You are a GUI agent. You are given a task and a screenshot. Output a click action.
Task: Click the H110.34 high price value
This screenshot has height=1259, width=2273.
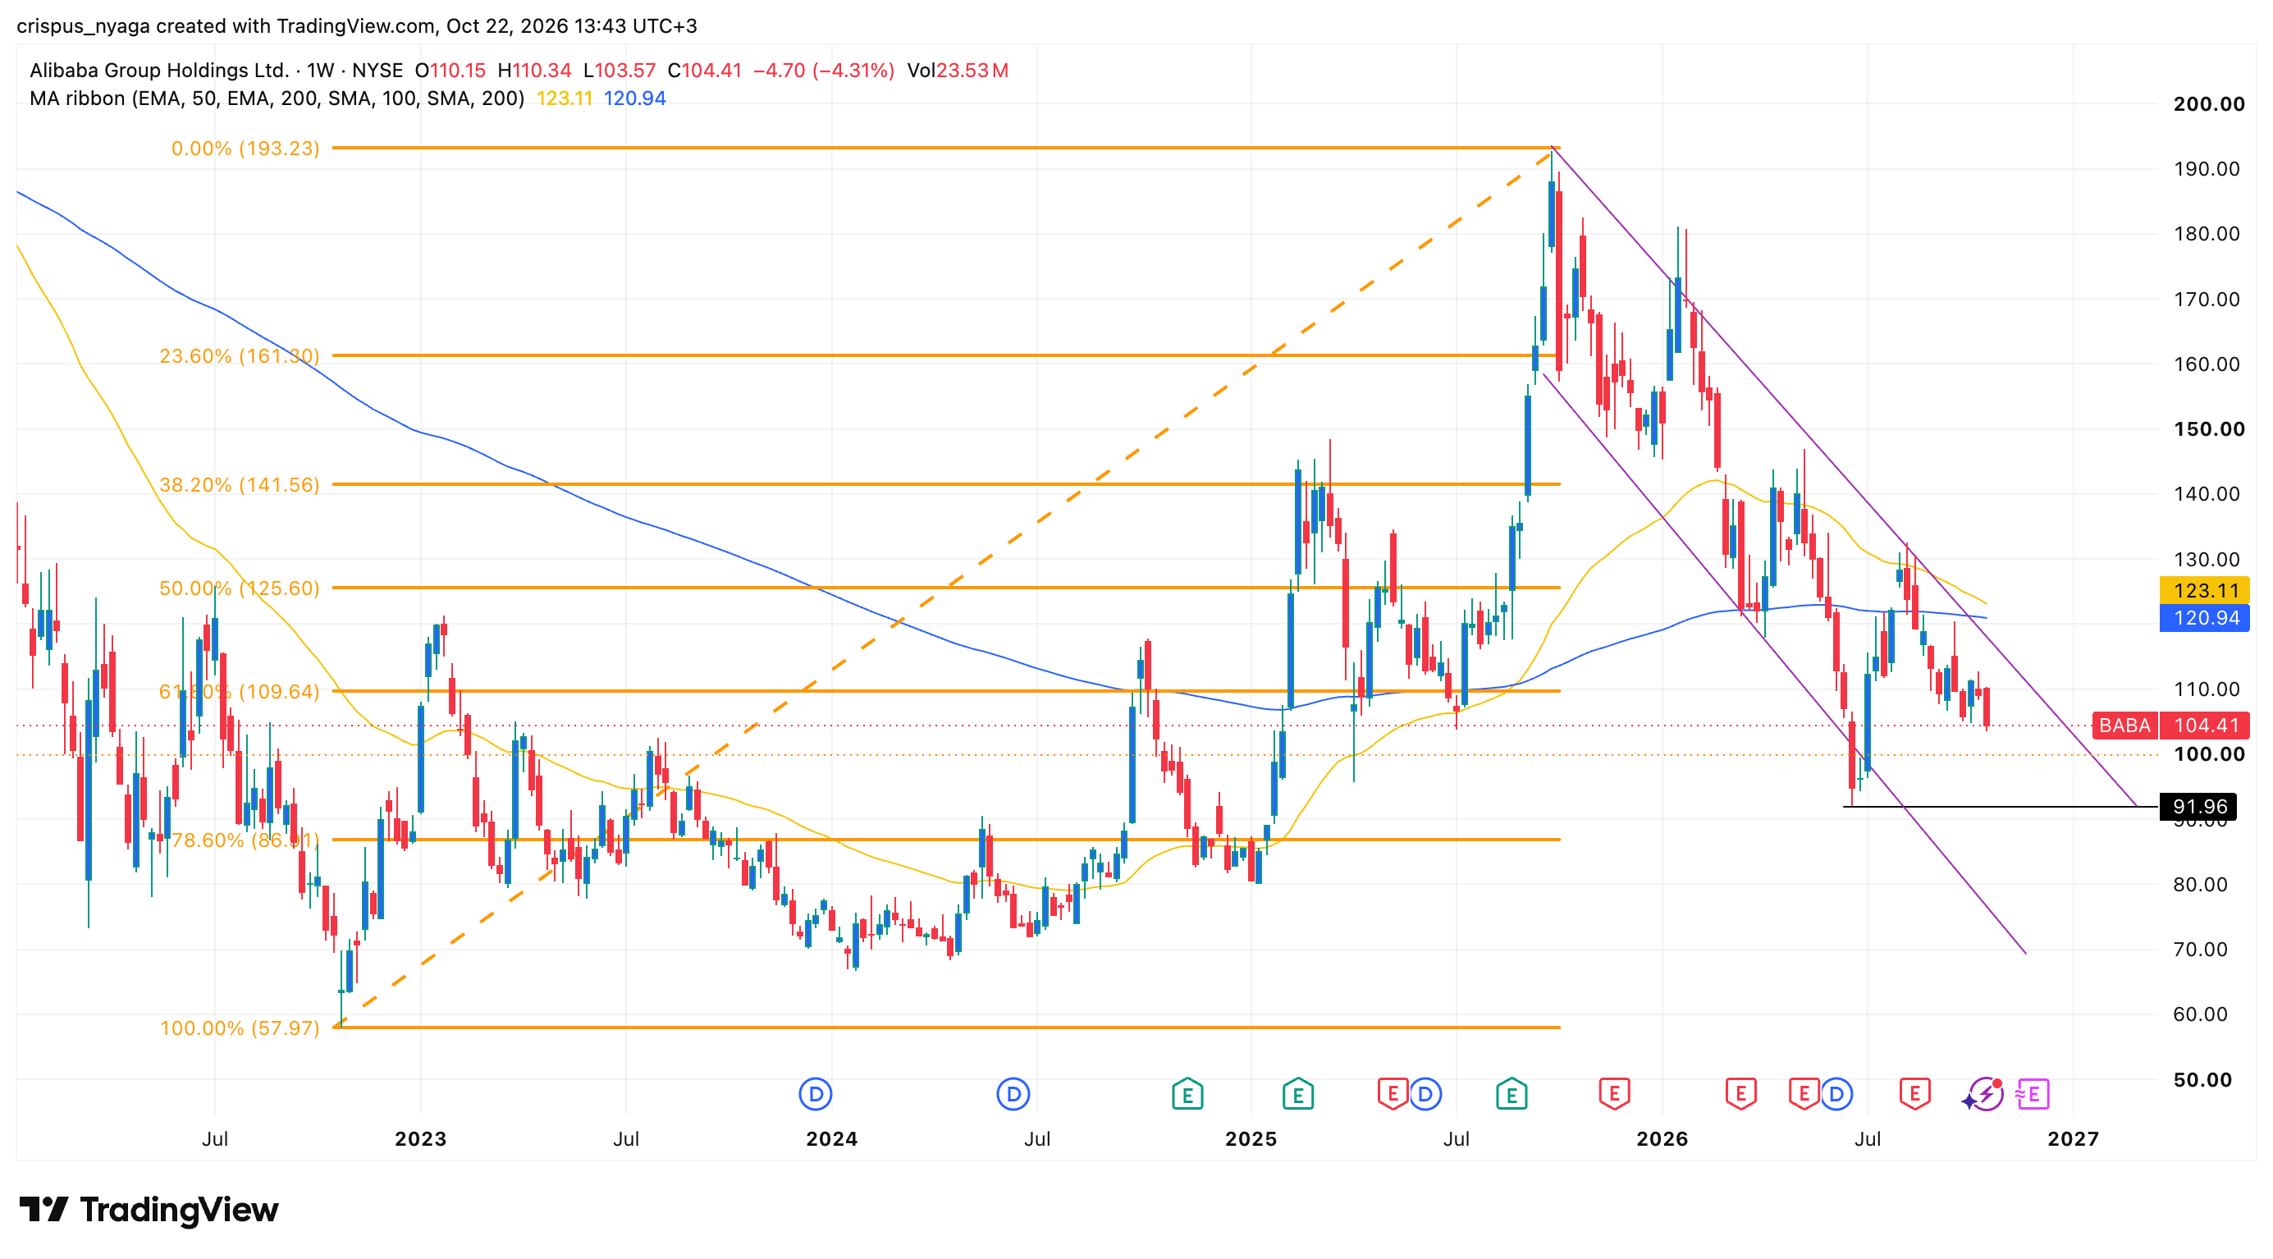tap(534, 70)
